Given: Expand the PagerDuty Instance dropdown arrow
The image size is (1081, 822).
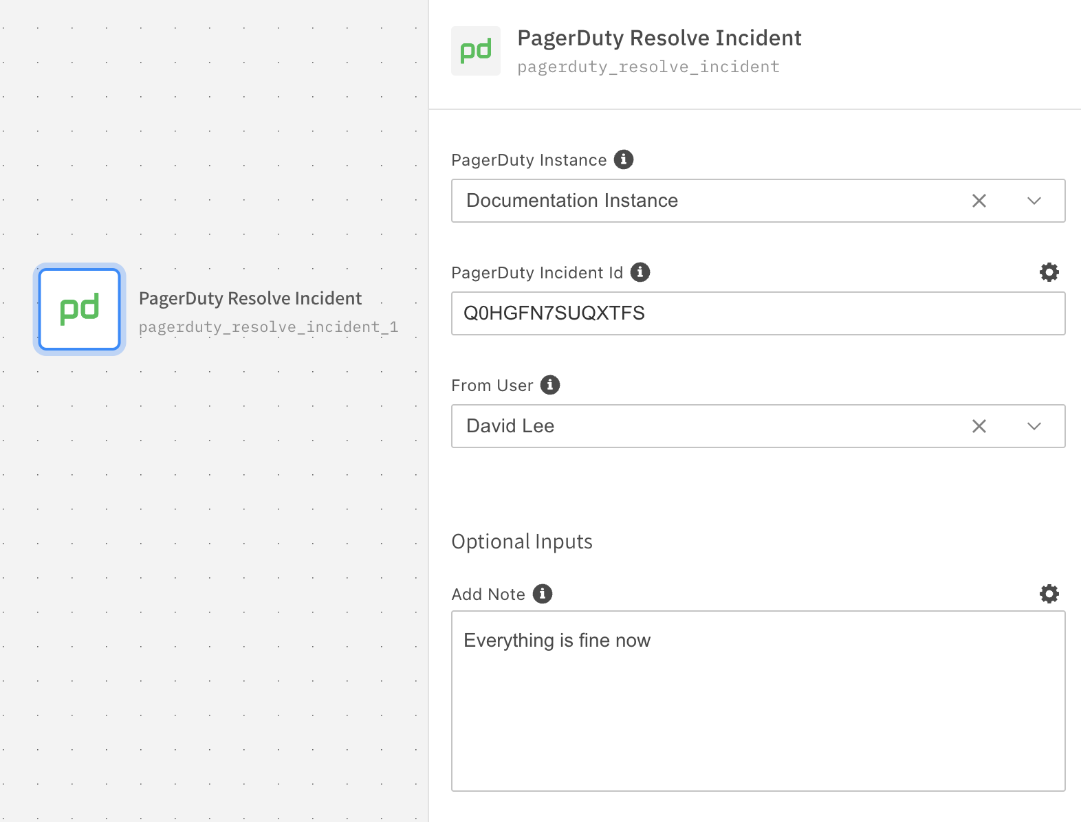Looking at the screenshot, I should pos(1034,201).
